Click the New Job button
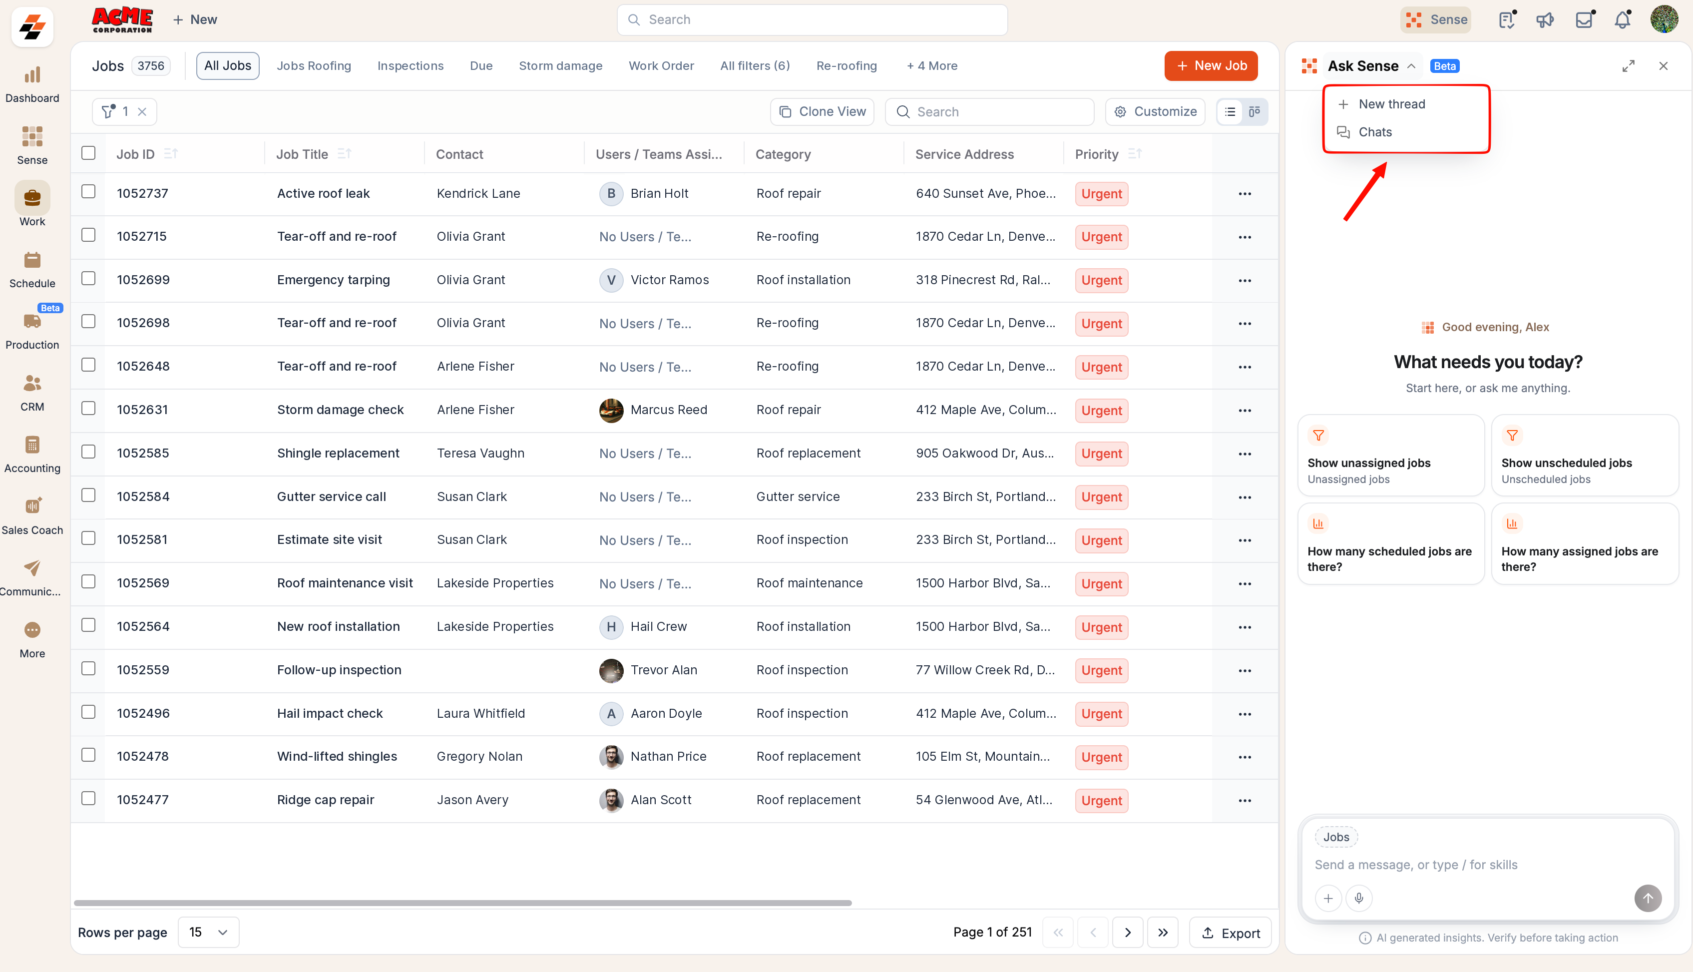This screenshot has width=1693, height=972. click(1211, 65)
